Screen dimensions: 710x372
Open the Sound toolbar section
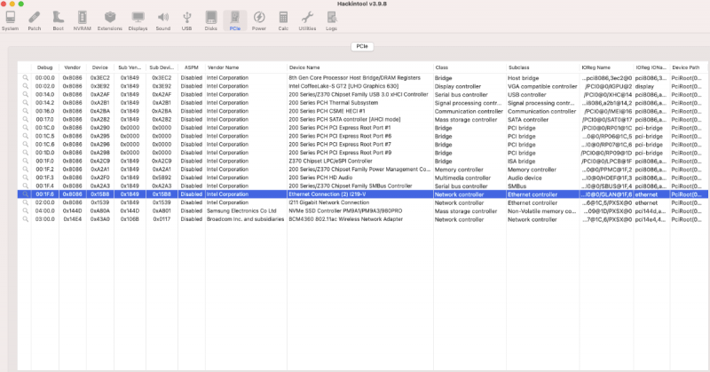pyautogui.click(x=163, y=20)
